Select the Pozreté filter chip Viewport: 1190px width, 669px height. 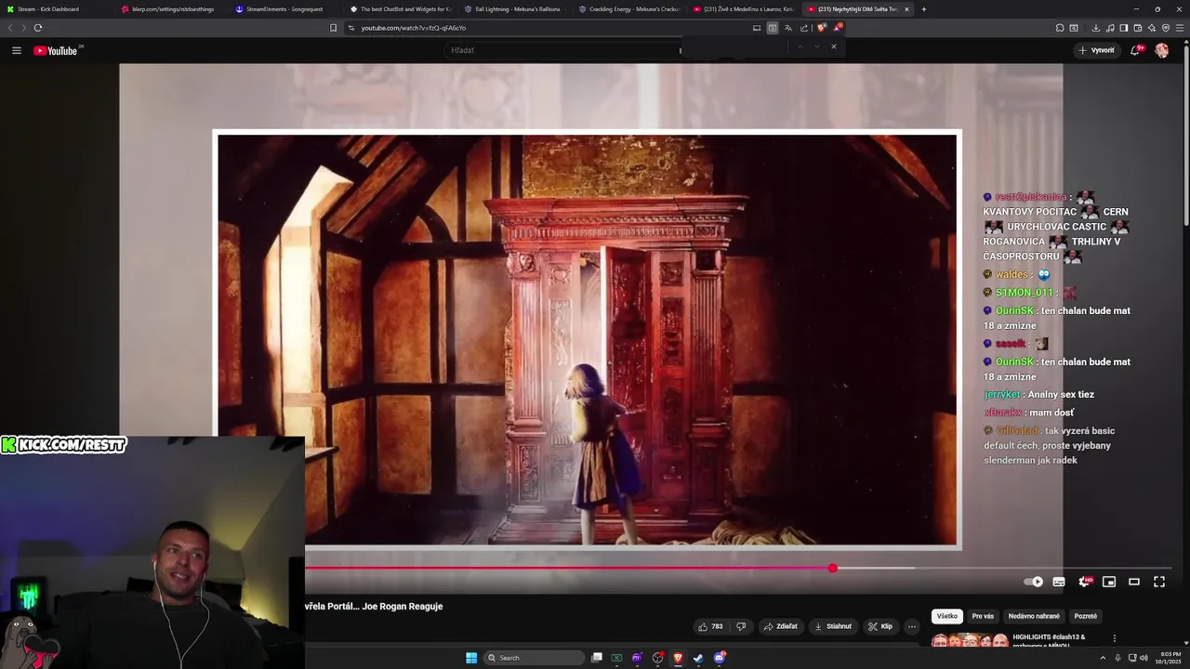pos(1086,616)
